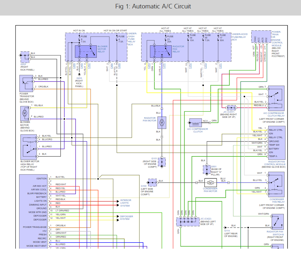Select the 'DIMMING INPUT' pin label
Image resolution: width=301 pixels, height=259 pixels.
click(38, 205)
